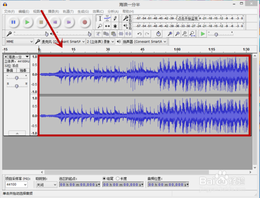Viewport: 260px width, 198px height.
Task: Select the Draw pencil tool
Action: click(x=115, y=18)
